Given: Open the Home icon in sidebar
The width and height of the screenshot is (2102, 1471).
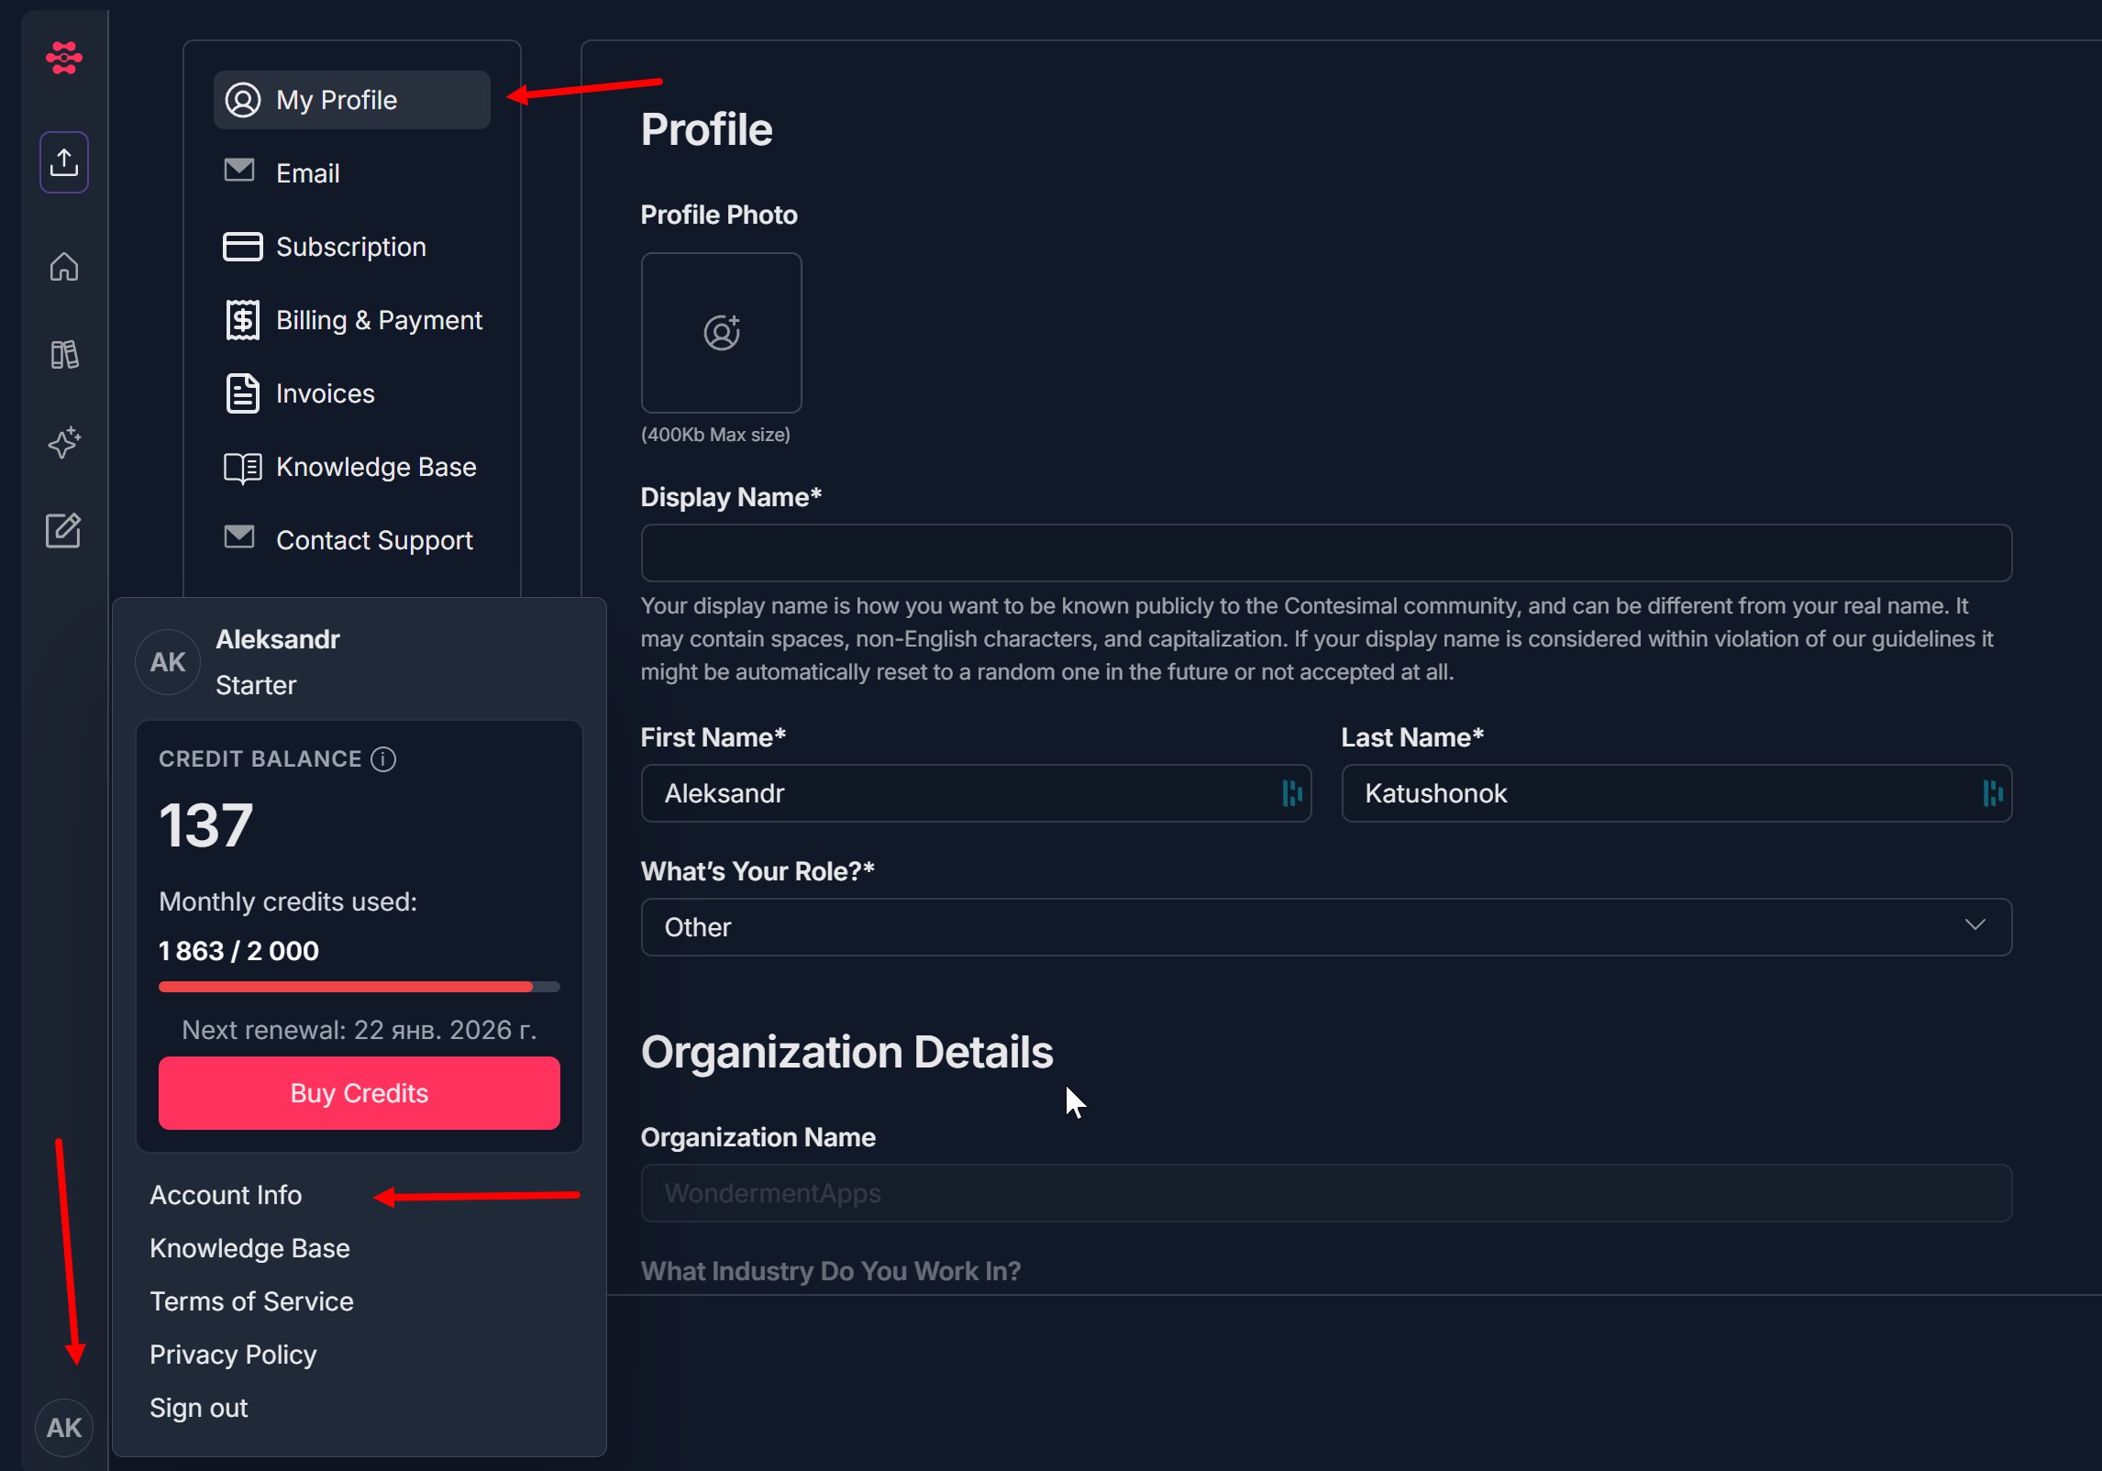Looking at the screenshot, I should (x=63, y=267).
